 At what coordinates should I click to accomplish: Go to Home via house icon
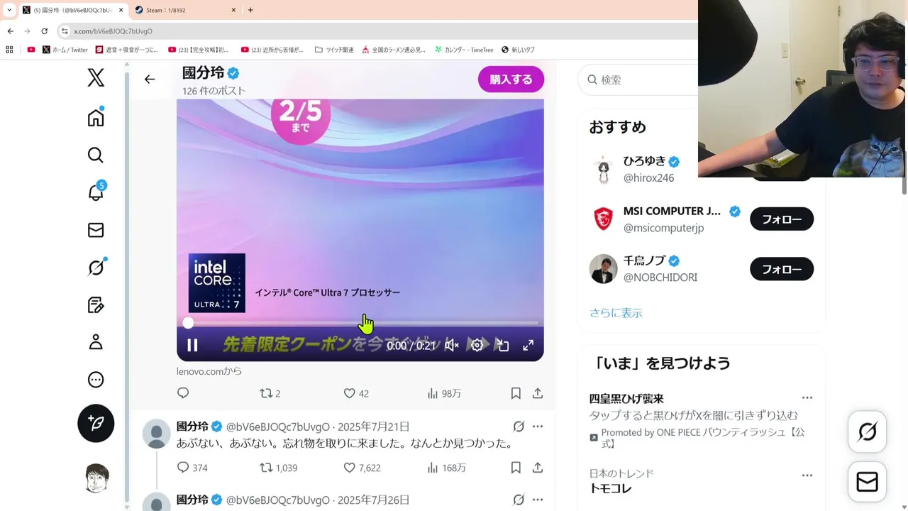click(96, 117)
